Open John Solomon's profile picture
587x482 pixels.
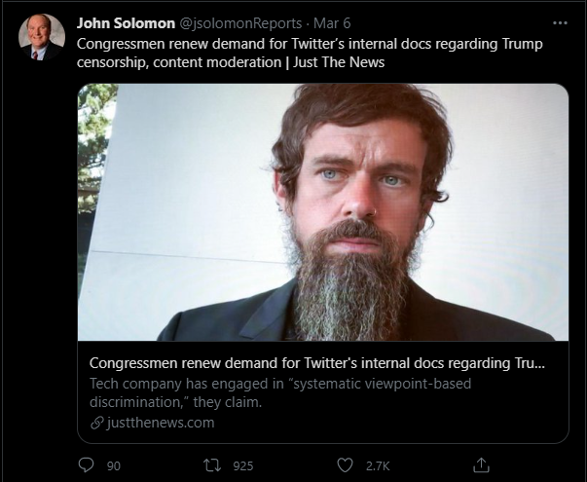click(41, 37)
